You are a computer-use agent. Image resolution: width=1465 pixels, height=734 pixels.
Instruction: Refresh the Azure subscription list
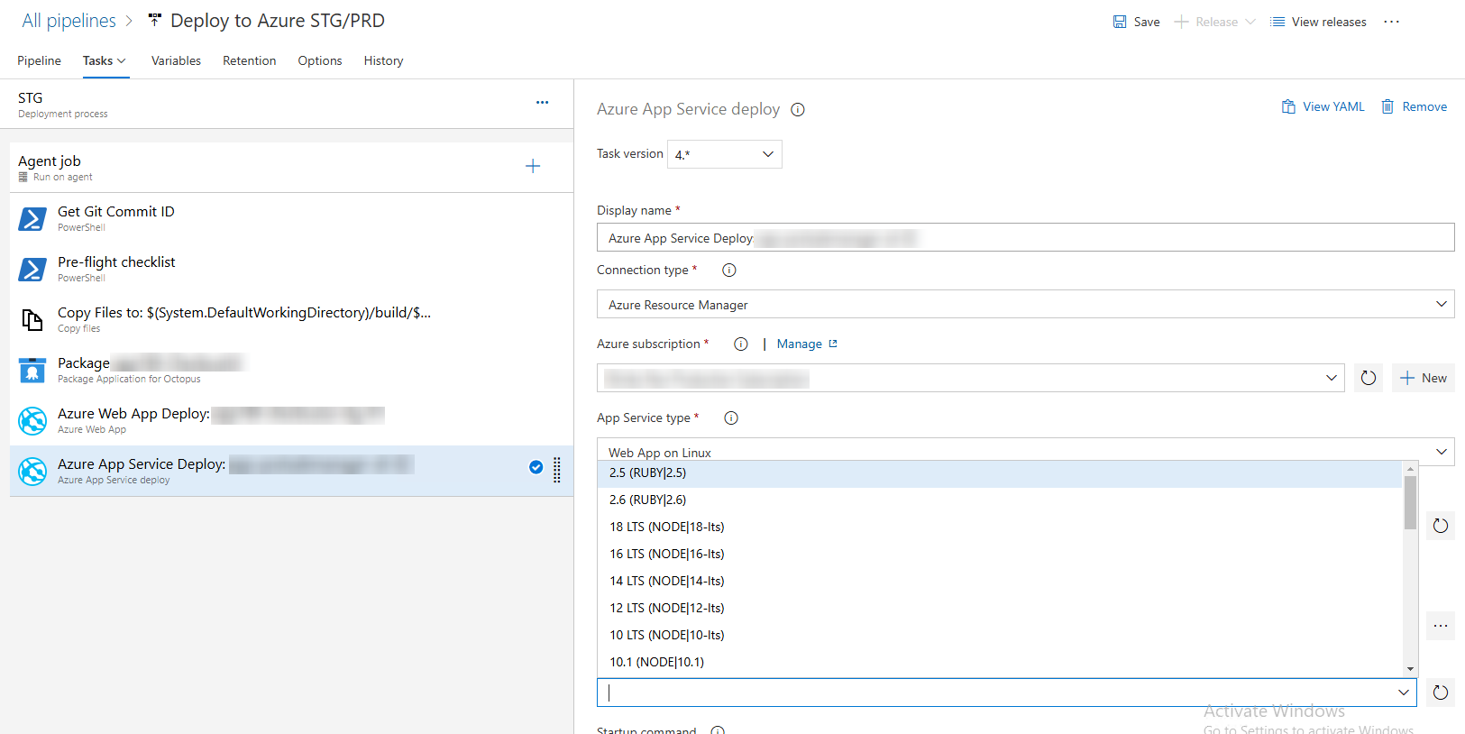click(x=1369, y=378)
